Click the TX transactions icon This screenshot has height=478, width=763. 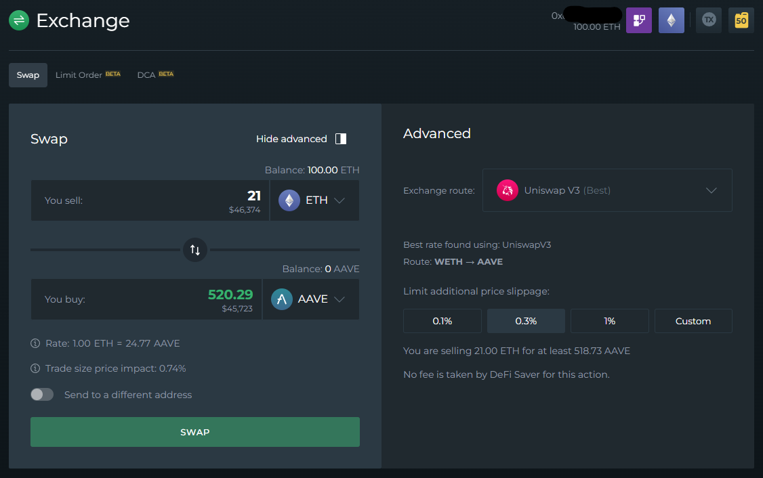point(708,20)
